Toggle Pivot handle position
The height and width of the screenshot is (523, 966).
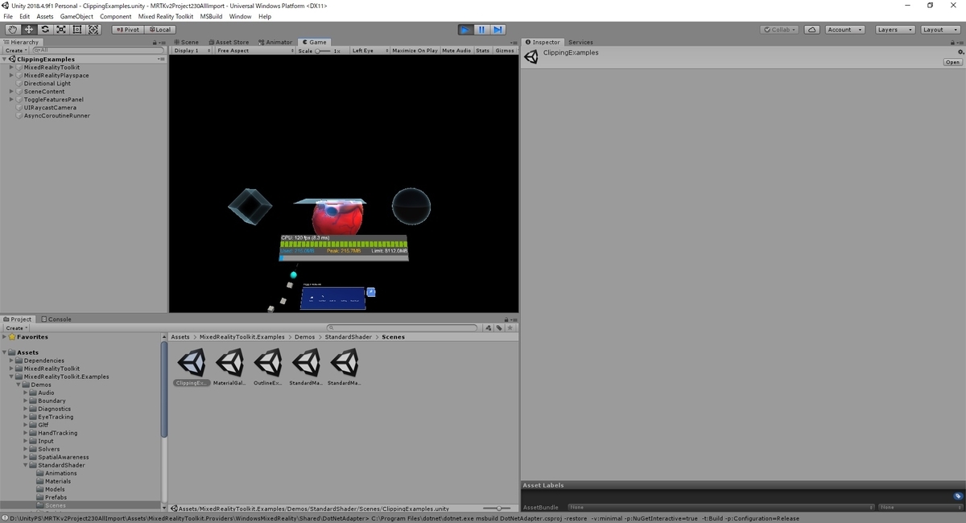(126, 30)
